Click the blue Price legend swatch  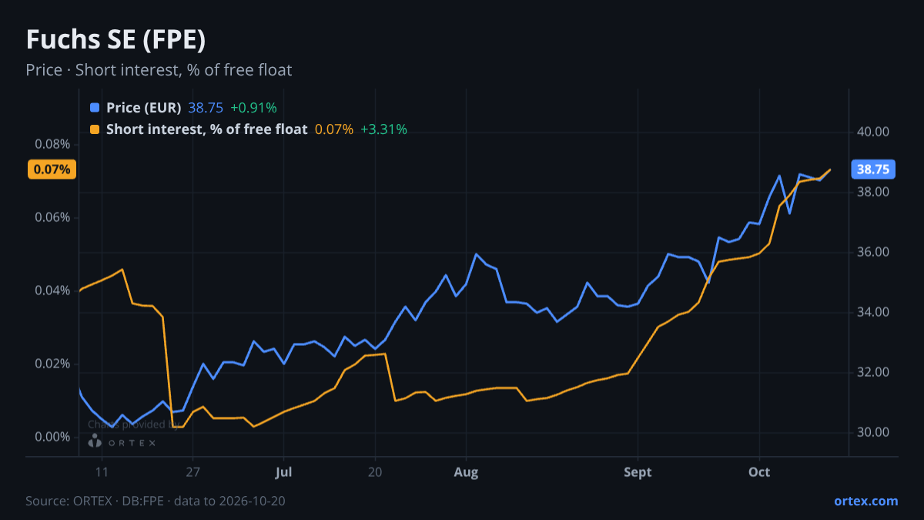pos(95,108)
